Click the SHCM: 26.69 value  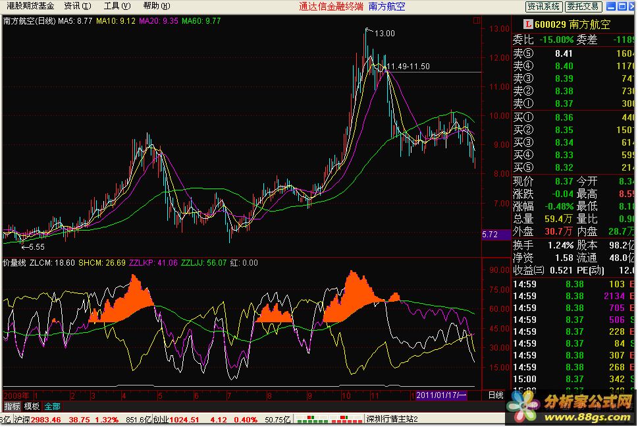click(x=102, y=263)
